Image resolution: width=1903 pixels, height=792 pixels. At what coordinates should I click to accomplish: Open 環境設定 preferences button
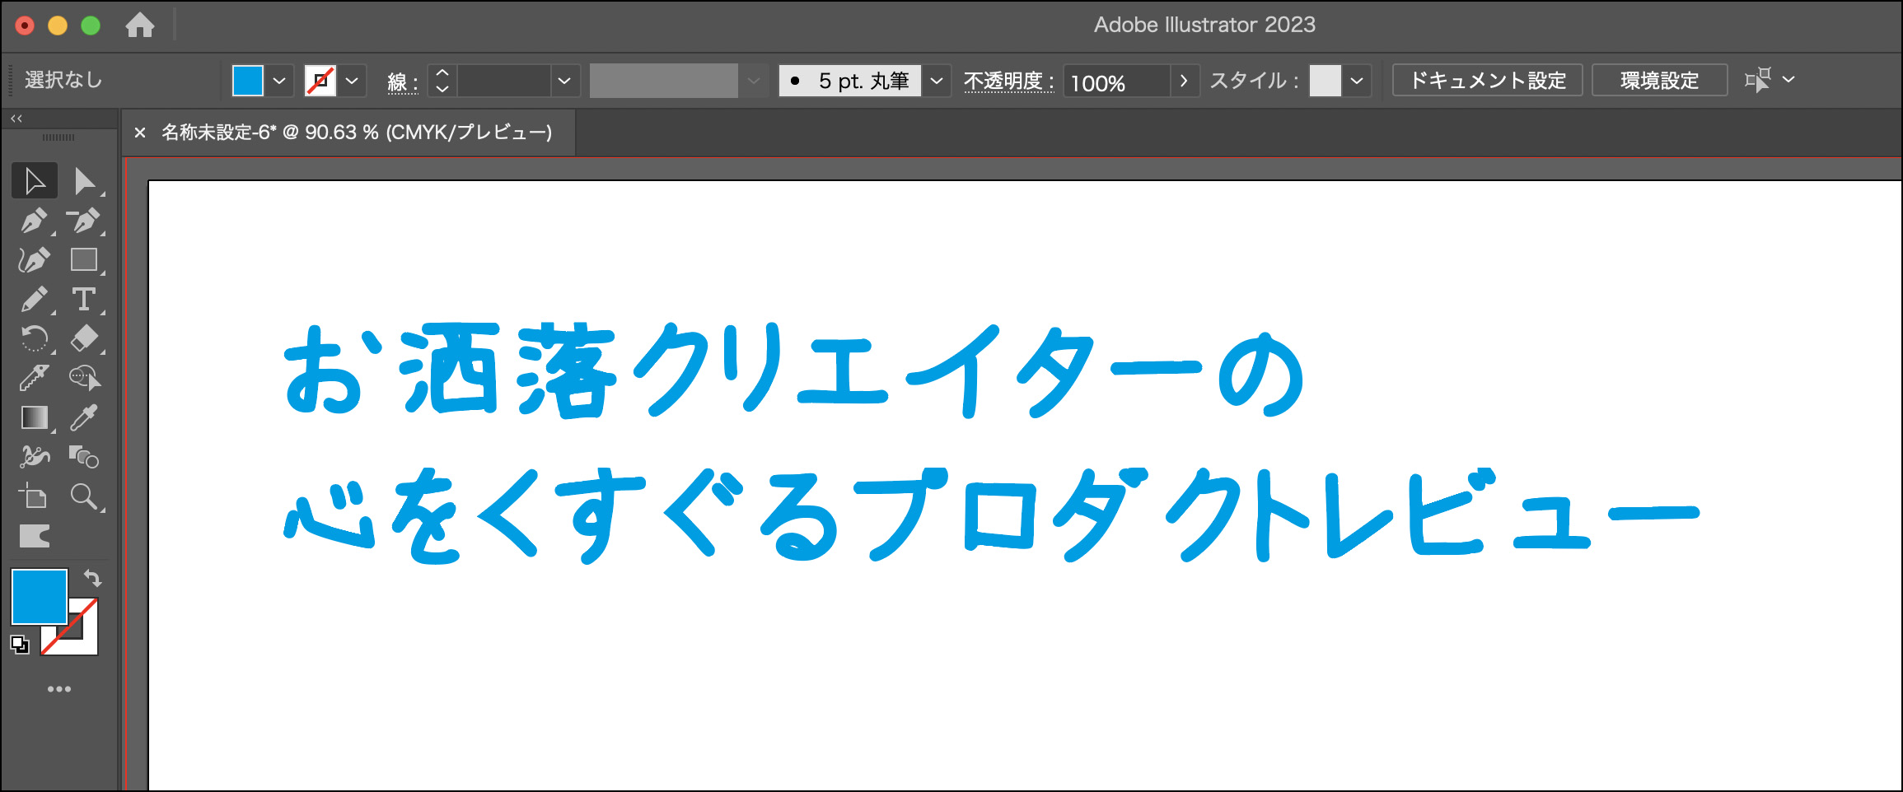coord(1659,81)
